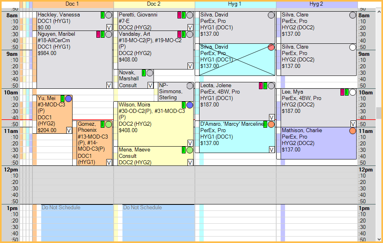
Task: Click blue circle on Moira Wilson appointment
Action: 189,105
